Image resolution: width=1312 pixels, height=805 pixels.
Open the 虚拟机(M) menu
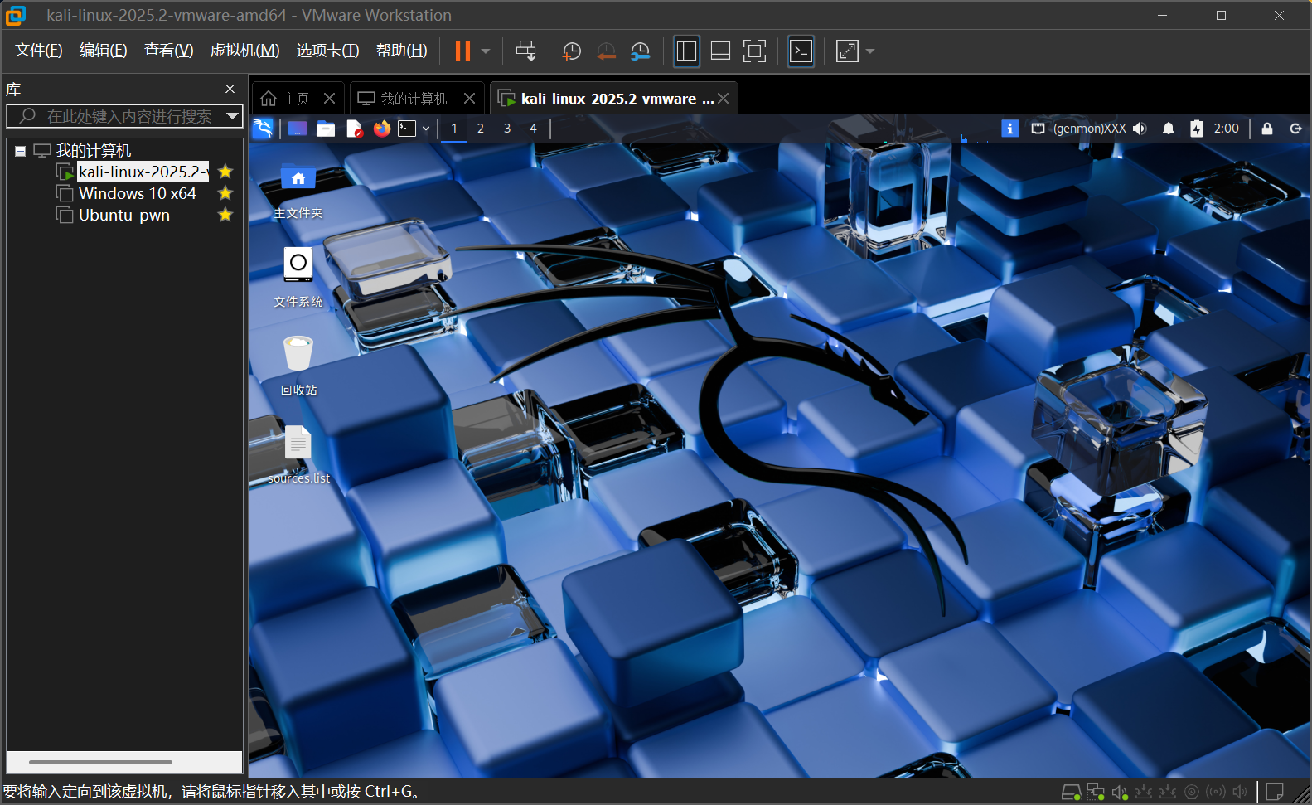(244, 51)
